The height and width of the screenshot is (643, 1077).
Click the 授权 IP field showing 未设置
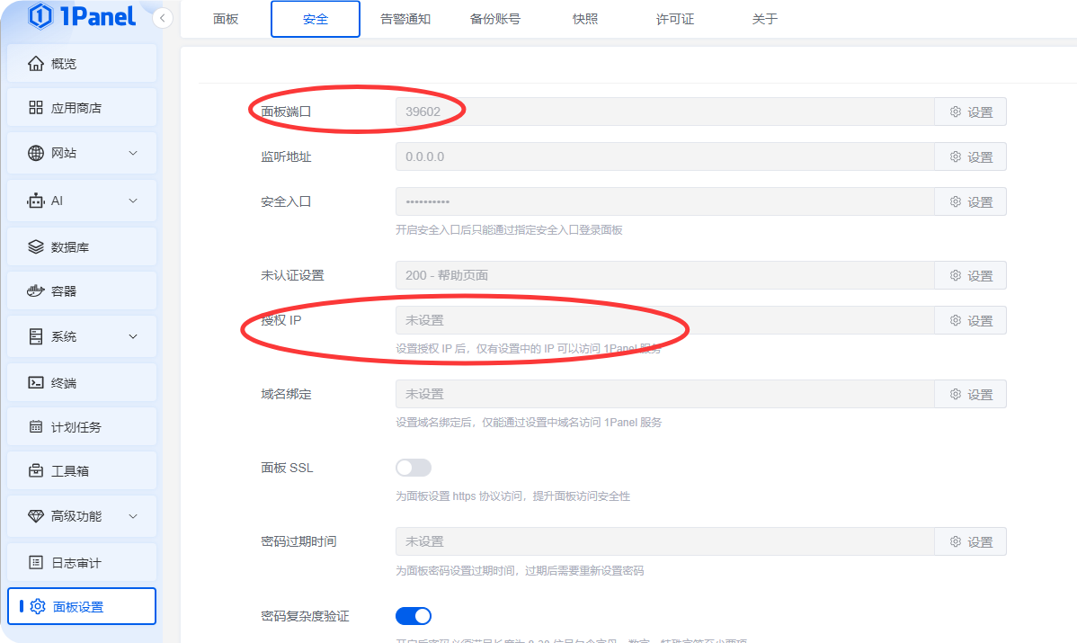(665, 320)
